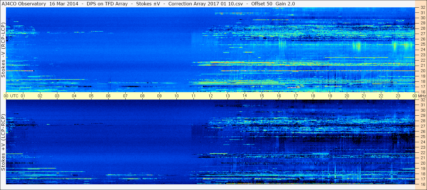
Task: Click the 23 UTC hour marker
Action: [x=398, y=96]
